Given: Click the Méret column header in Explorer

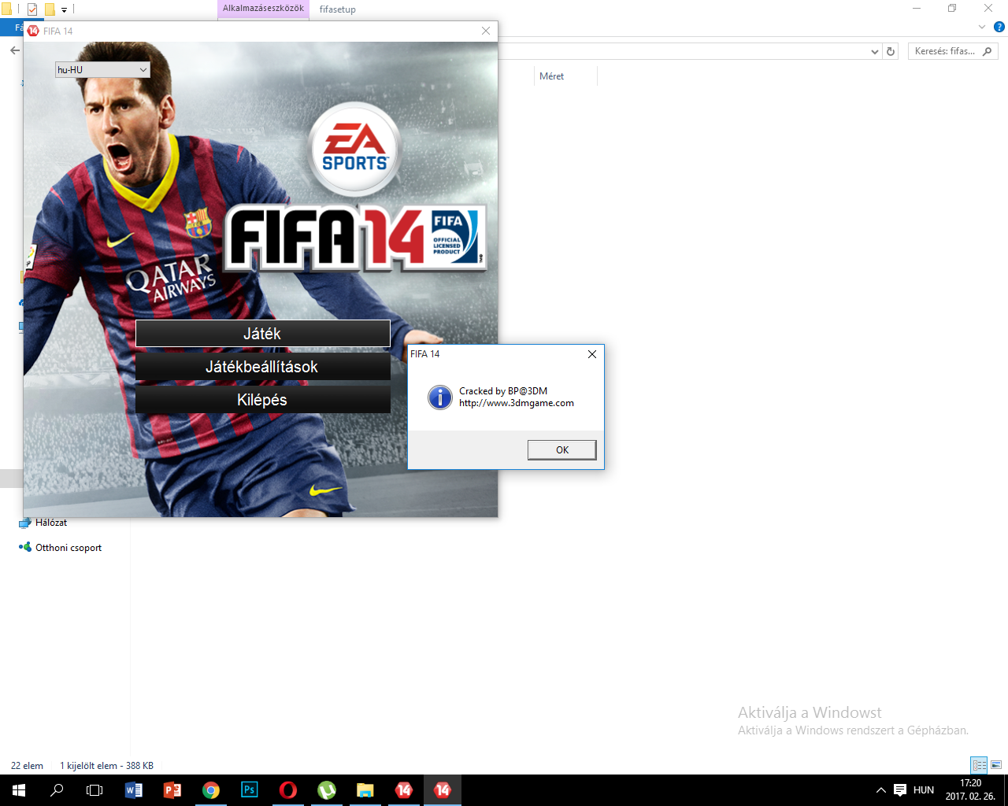Looking at the screenshot, I should pos(551,76).
